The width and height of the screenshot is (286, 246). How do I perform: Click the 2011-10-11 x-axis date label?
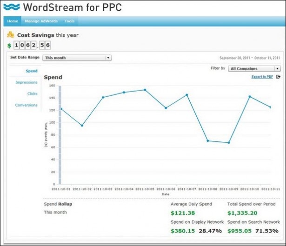coord(271,189)
